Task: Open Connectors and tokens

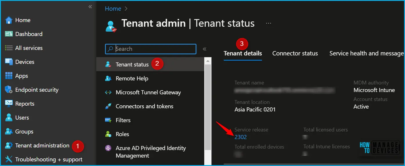Action: point(150,106)
